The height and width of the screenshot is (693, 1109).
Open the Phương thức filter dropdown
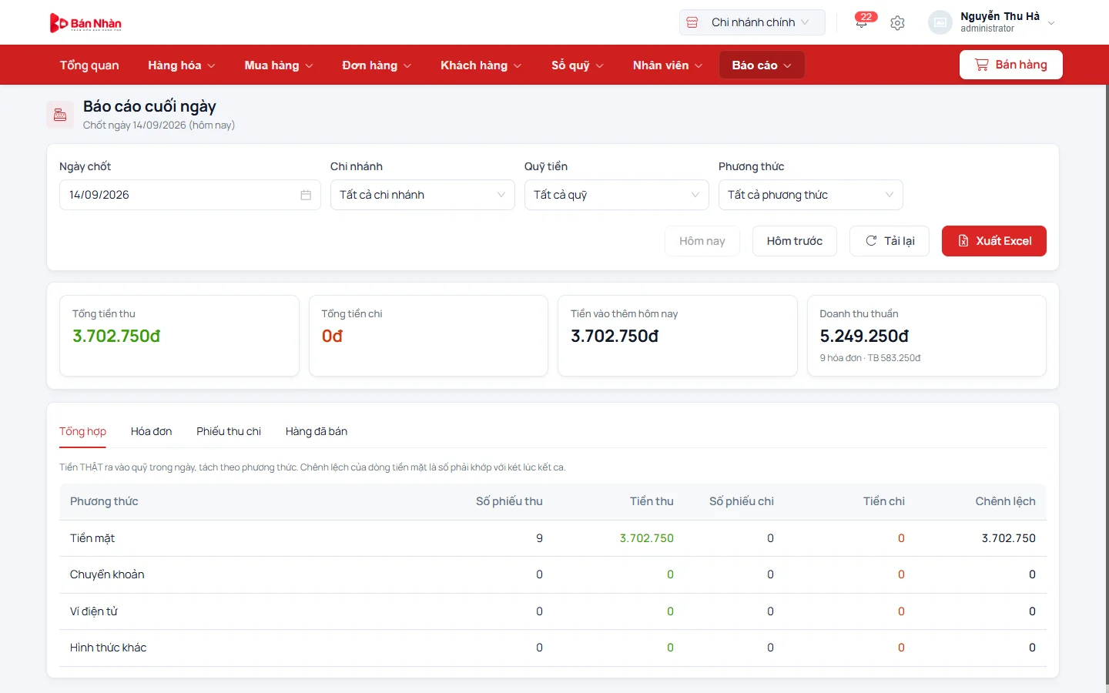(x=810, y=195)
